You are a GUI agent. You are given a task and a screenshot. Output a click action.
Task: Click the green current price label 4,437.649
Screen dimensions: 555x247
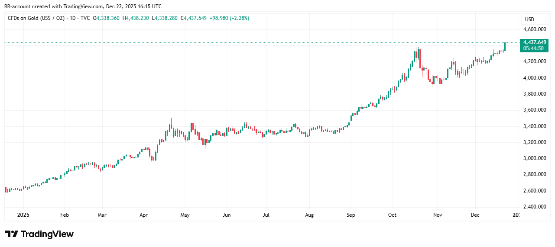pyautogui.click(x=535, y=42)
